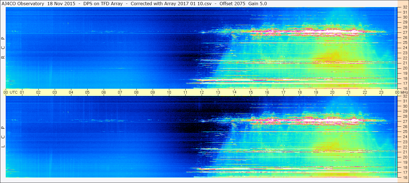Select hour 07 on the time axis
409x183 pixels.
tap(120, 92)
